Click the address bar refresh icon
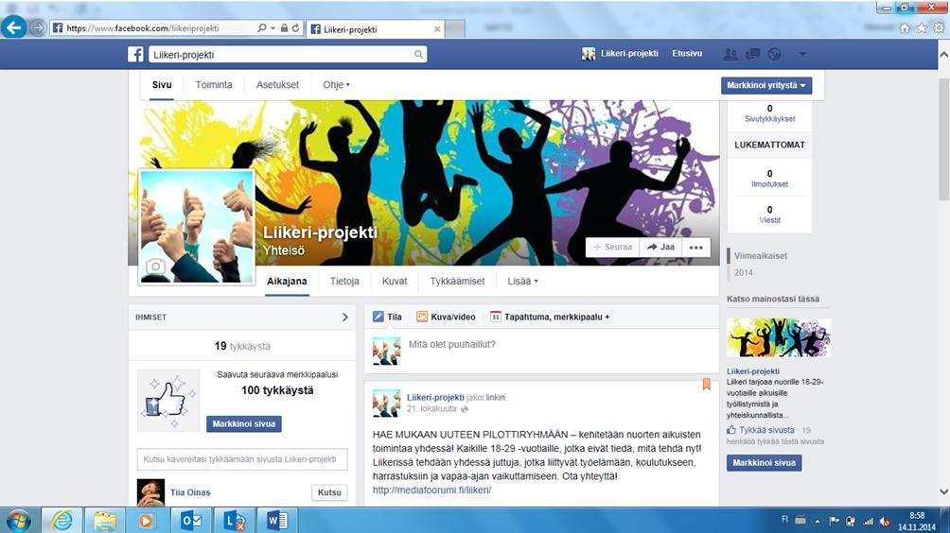Viewport: 950px width, 533px height. [x=295, y=27]
